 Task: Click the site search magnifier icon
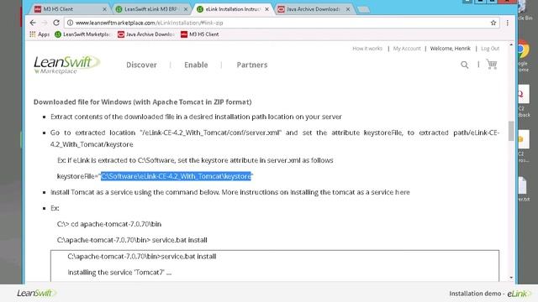pyautogui.click(x=464, y=65)
